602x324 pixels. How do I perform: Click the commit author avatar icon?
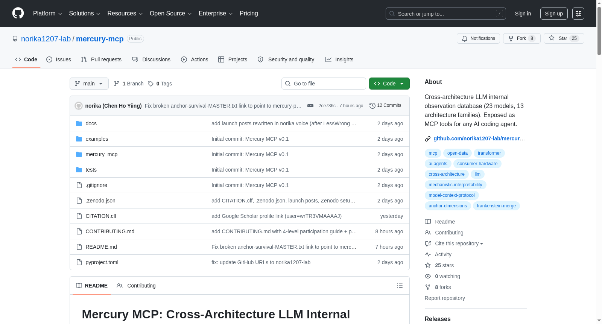pyautogui.click(x=79, y=106)
